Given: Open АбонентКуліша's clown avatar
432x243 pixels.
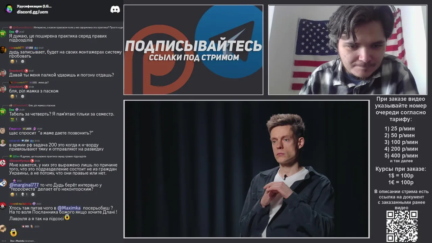Looking at the screenshot, I should [3, 163].
